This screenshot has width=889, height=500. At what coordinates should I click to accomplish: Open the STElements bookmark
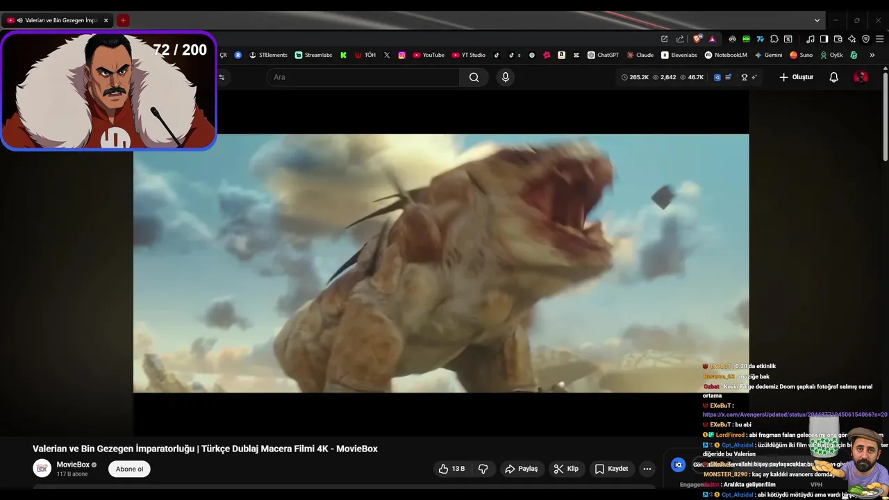pyautogui.click(x=268, y=55)
